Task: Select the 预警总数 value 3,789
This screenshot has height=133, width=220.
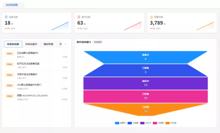Action: coord(156,23)
